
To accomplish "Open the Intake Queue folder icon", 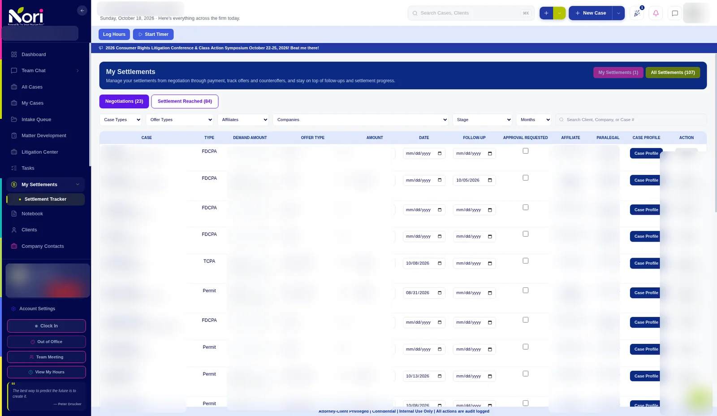I will 14,119.
